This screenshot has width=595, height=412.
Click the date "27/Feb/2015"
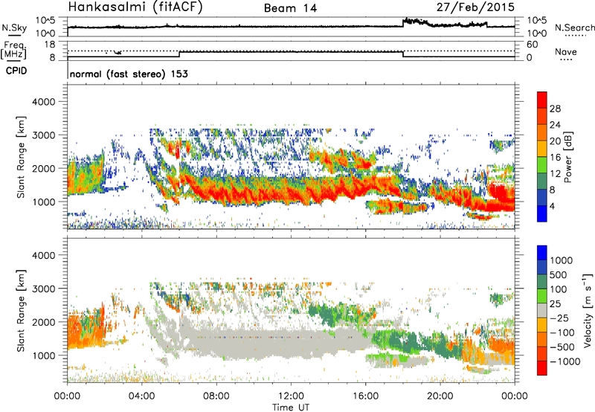[x=475, y=7]
